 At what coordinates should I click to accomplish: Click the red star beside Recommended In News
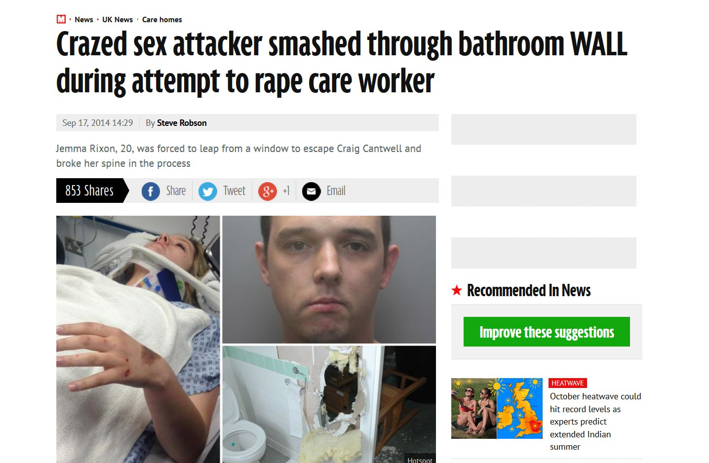coord(457,290)
